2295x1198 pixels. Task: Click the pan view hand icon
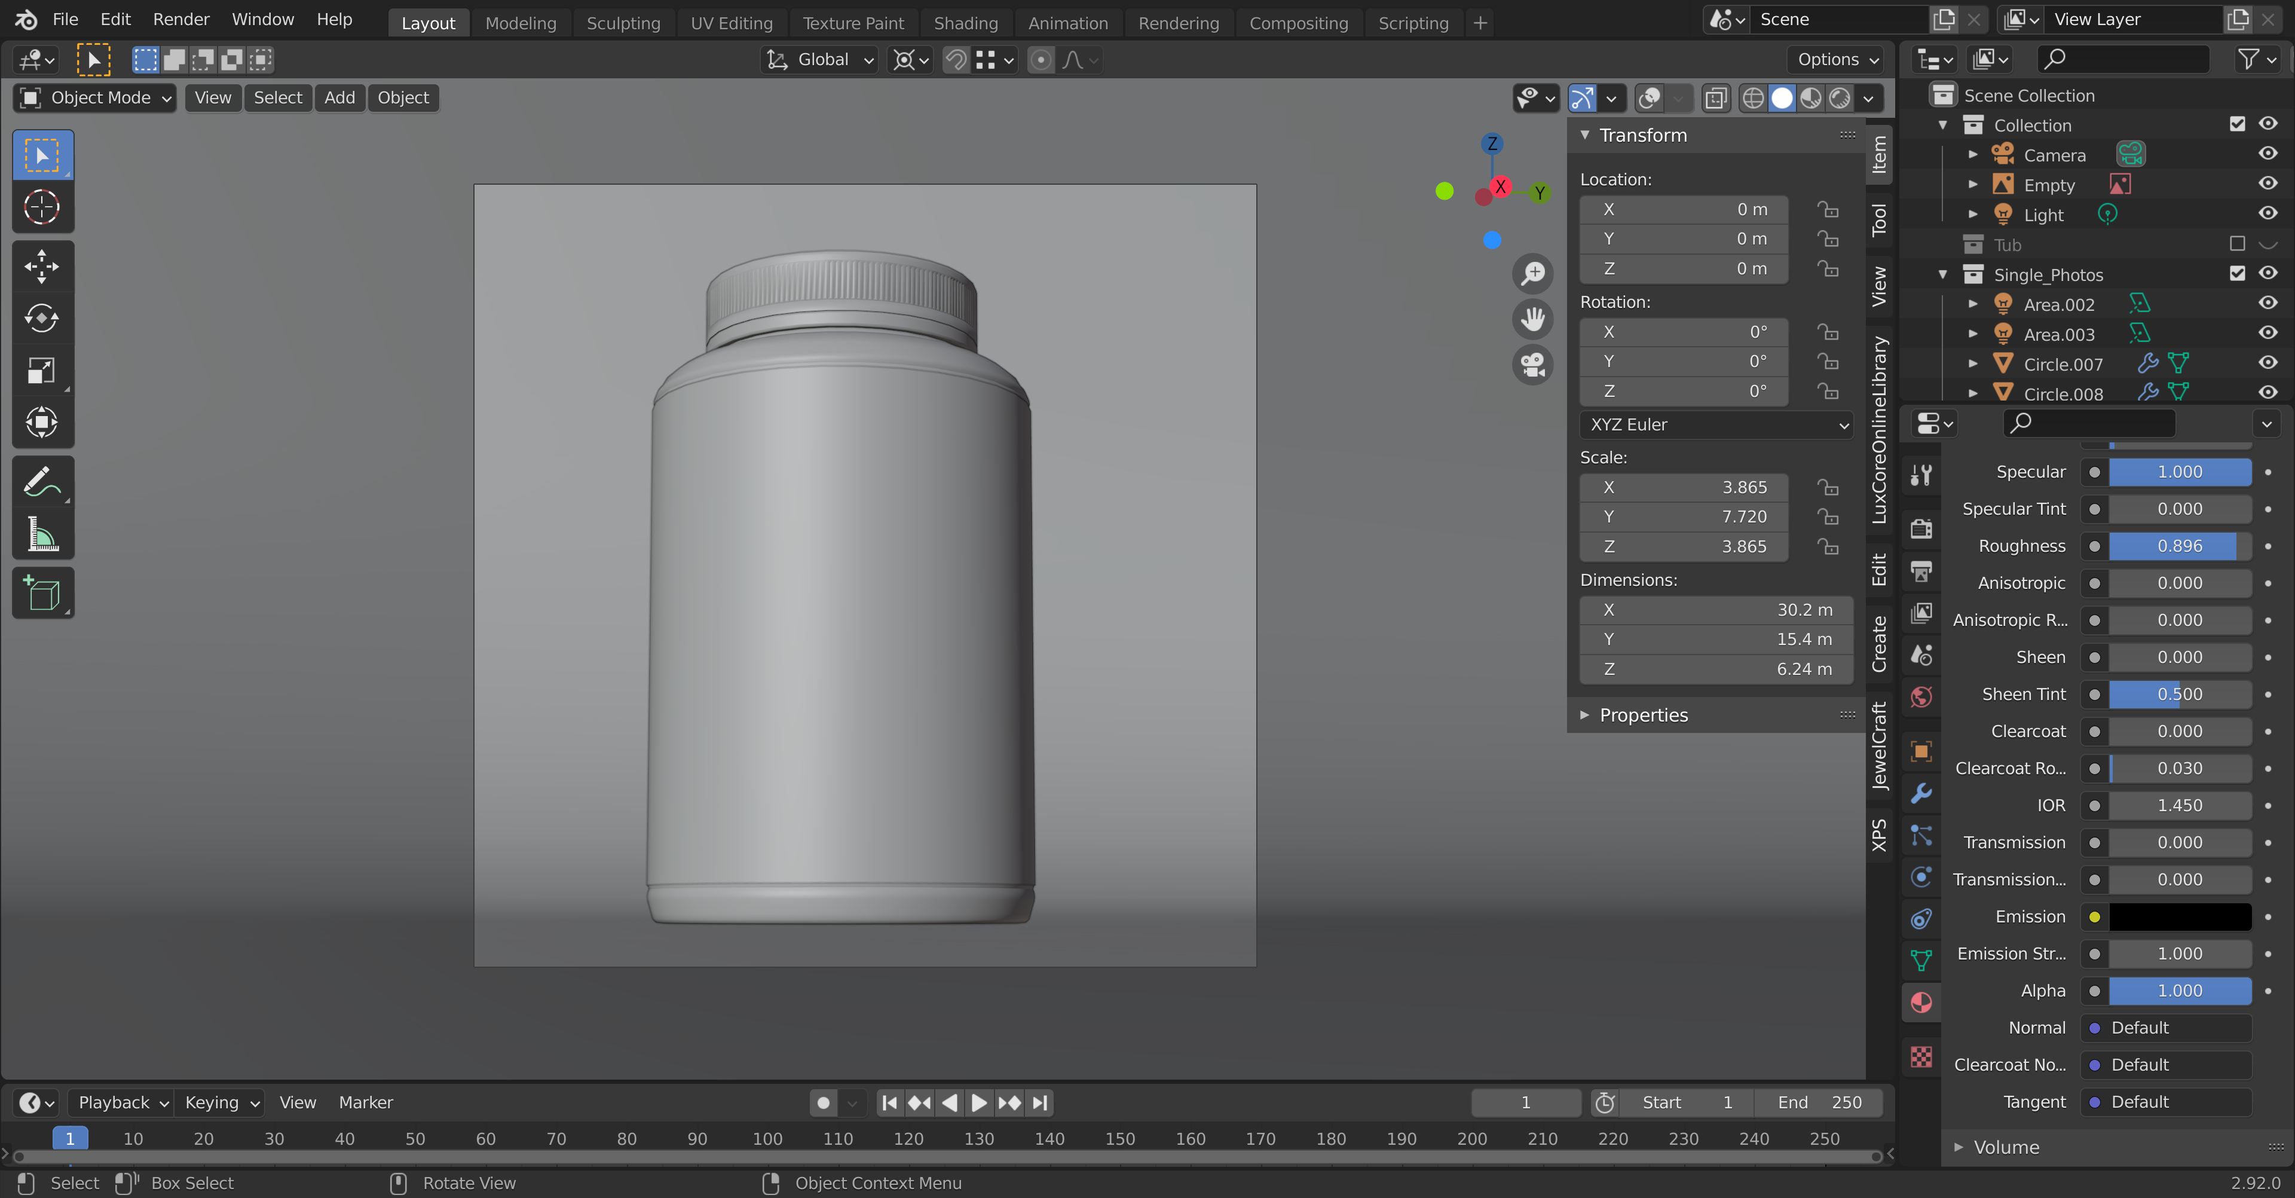click(x=1532, y=318)
